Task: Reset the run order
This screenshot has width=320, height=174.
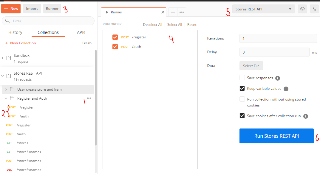Action: pyautogui.click(x=192, y=25)
